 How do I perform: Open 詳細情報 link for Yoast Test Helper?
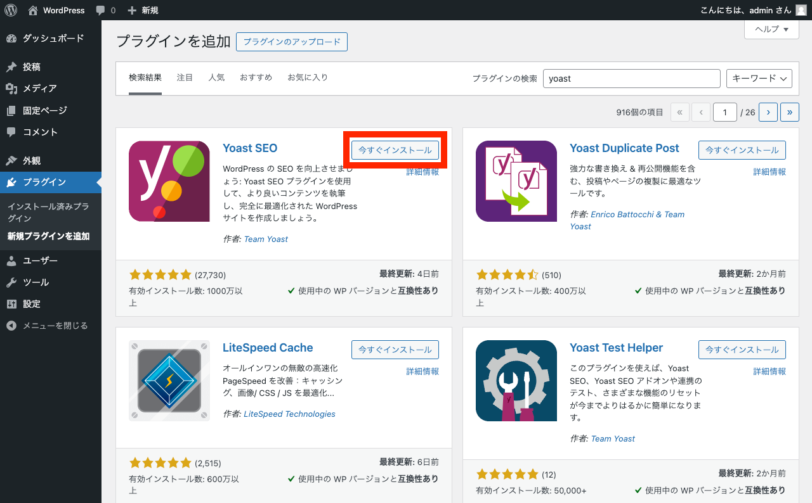coord(769,371)
